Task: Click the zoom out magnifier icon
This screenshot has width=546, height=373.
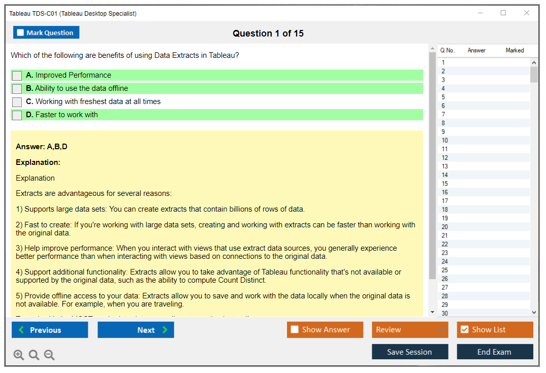Action: [49, 355]
